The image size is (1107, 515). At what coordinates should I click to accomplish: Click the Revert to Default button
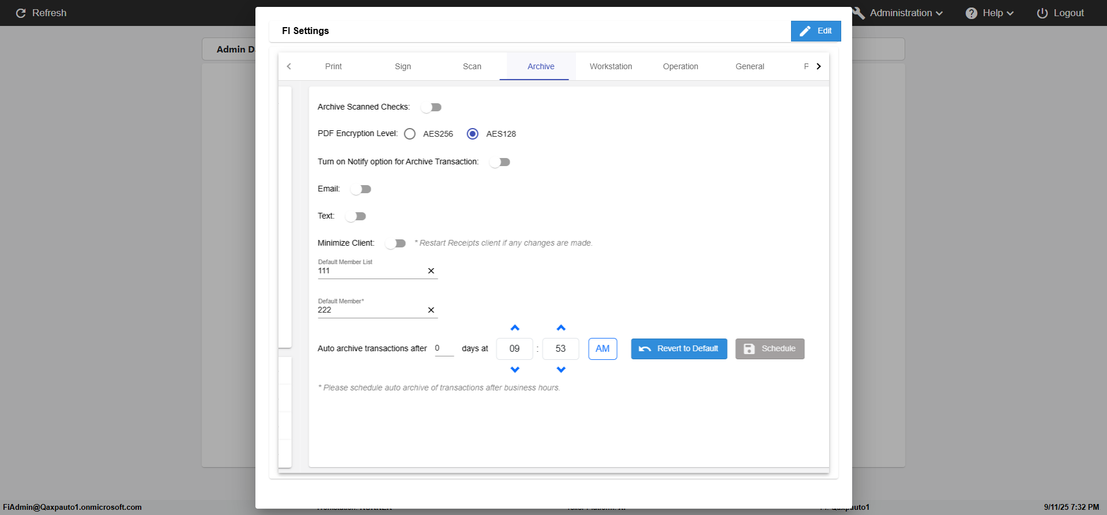point(679,349)
